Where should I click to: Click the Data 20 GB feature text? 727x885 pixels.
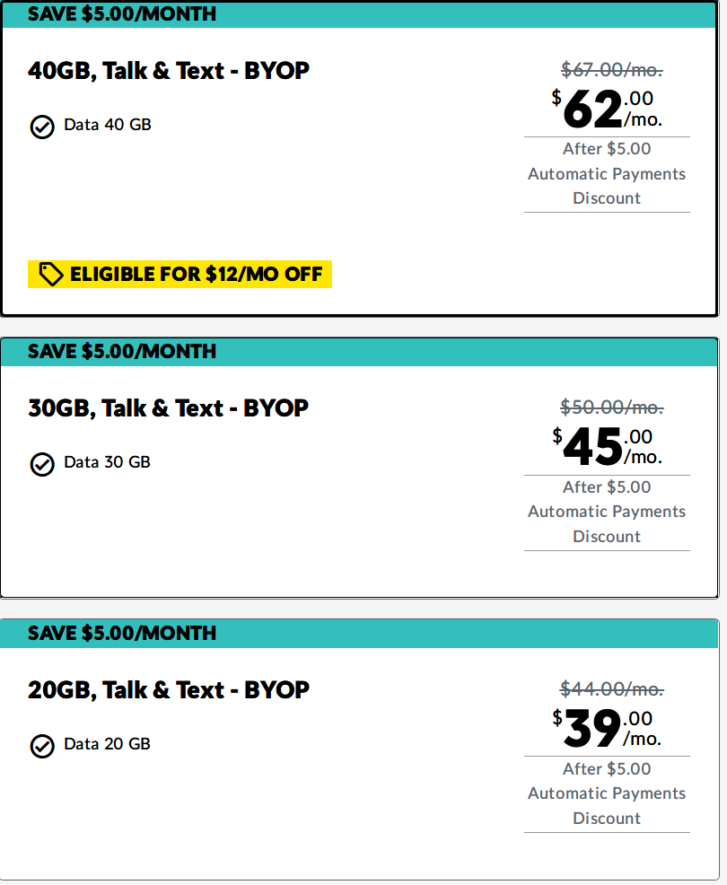(107, 744)
